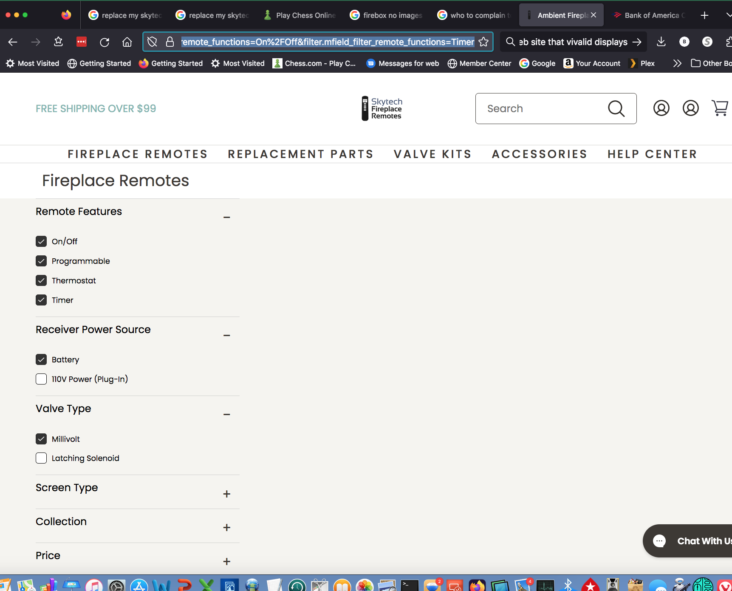Open the REPLACEMENT PARTS menu
Image resolution: width=732 pixels, height=591 pixels.
[301, 154]
